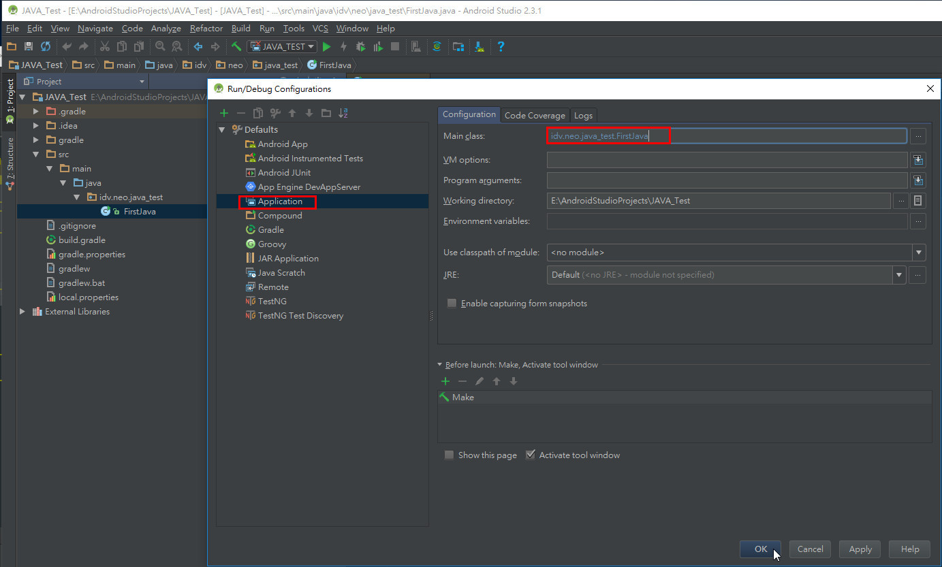The image size is (942, 567).
Task: Click the Redo arrow in main toolbar
Action: 84,47
